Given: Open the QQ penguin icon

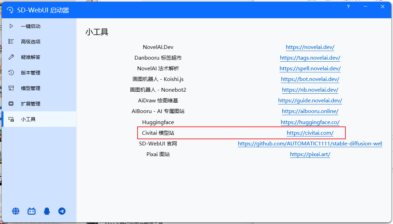Looking at the screenshot, I should click(x=47, y=211).
